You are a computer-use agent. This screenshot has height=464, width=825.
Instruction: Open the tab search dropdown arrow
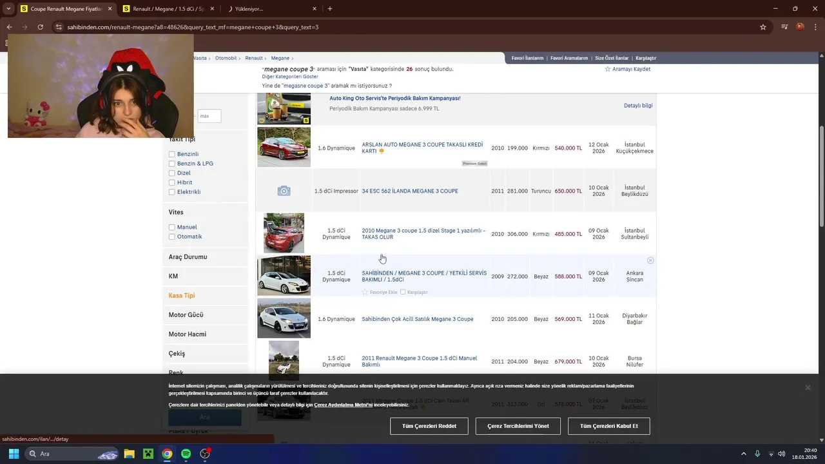[x=8, y=9]
